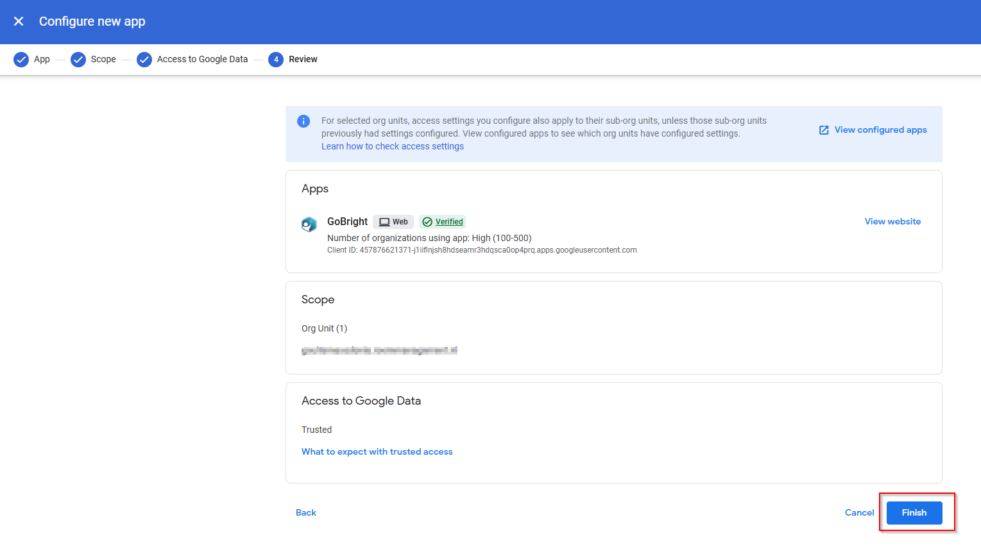Open the View website link
981x547 pixels.
coord(892,221)
